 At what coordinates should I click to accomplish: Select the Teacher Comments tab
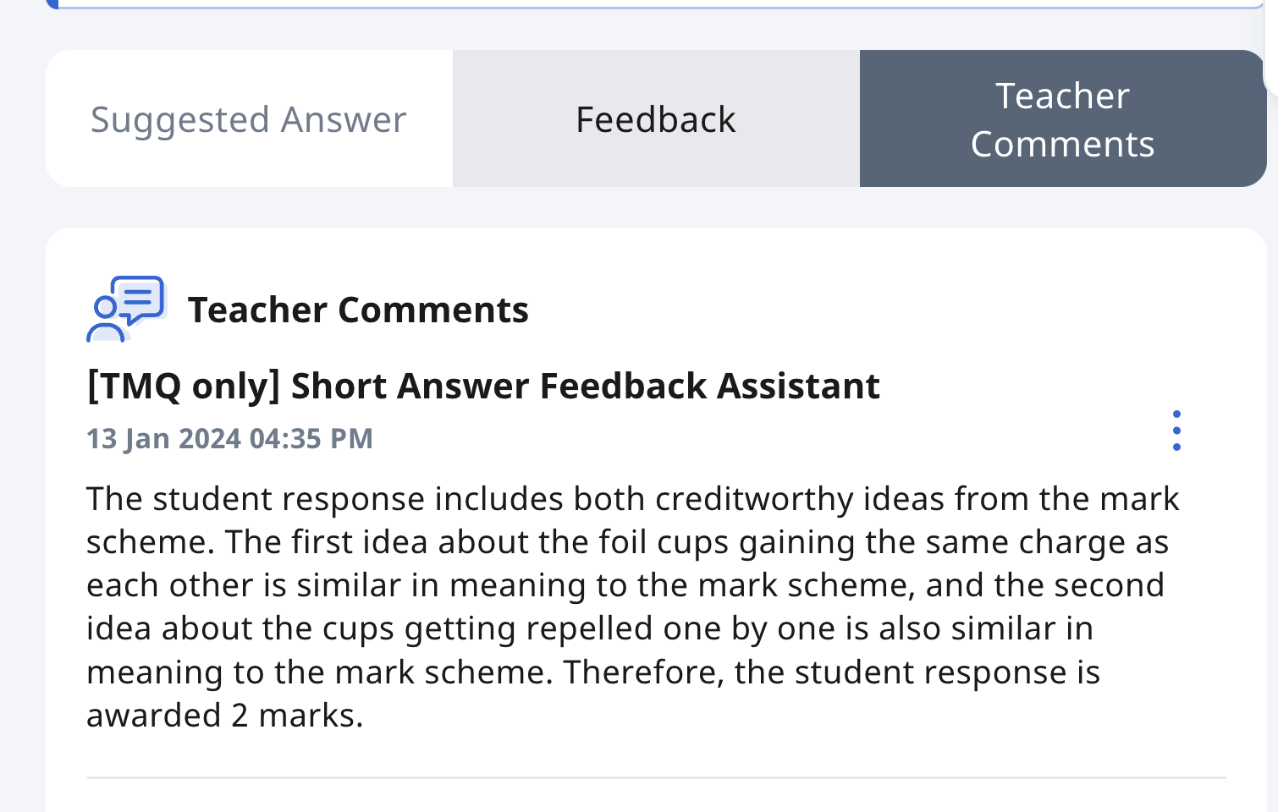click(x=1062, y=118)
